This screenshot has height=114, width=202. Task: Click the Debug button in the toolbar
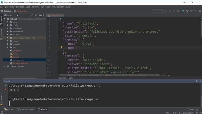tap(170, 11)
